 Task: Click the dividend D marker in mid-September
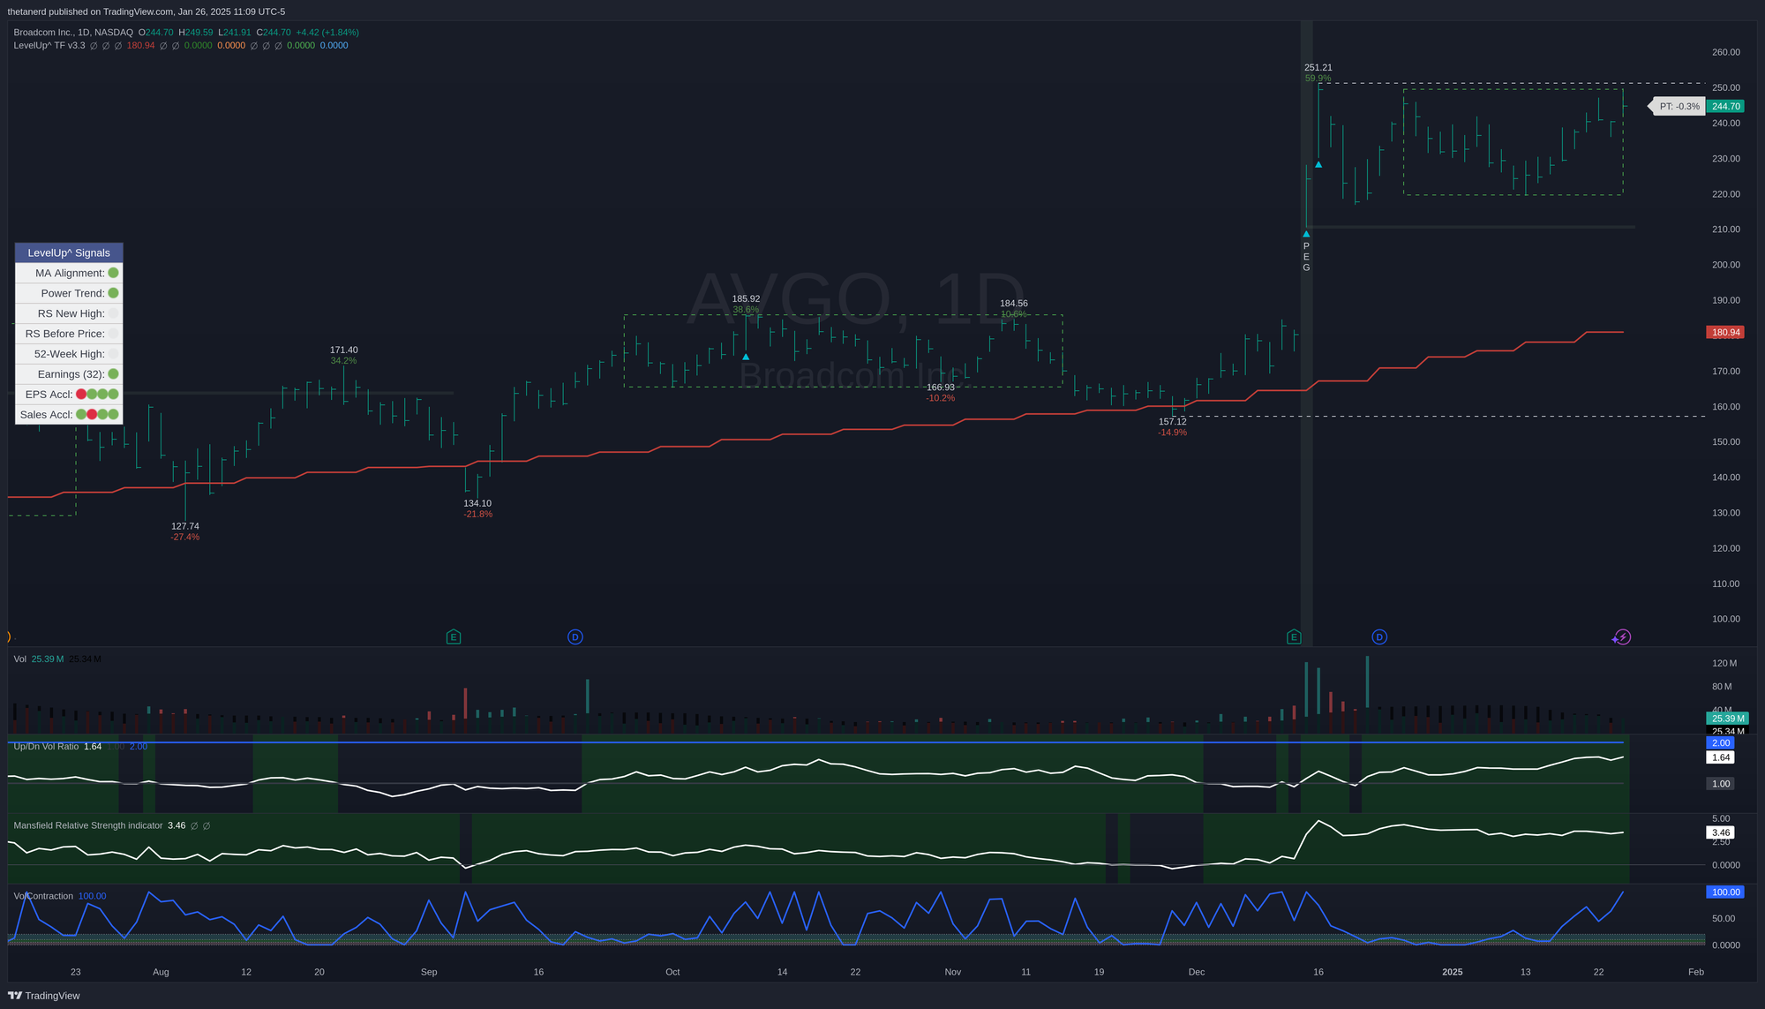(575, 636)
